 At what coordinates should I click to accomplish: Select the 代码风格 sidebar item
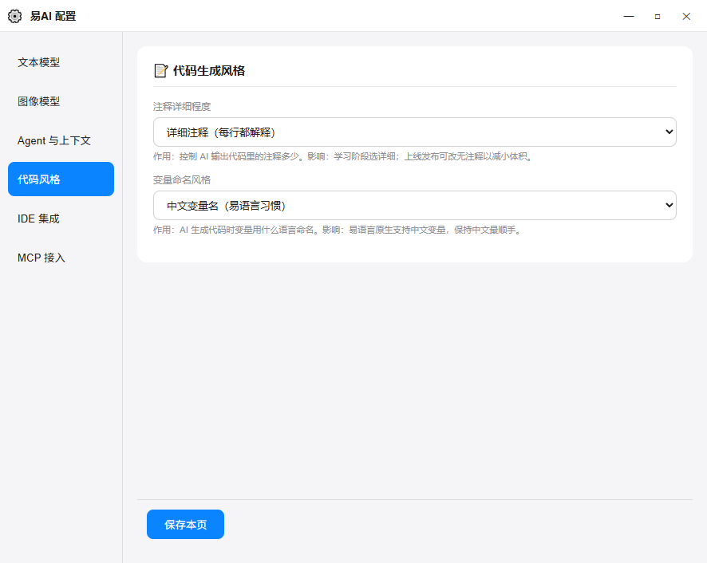tap(61, 179)
